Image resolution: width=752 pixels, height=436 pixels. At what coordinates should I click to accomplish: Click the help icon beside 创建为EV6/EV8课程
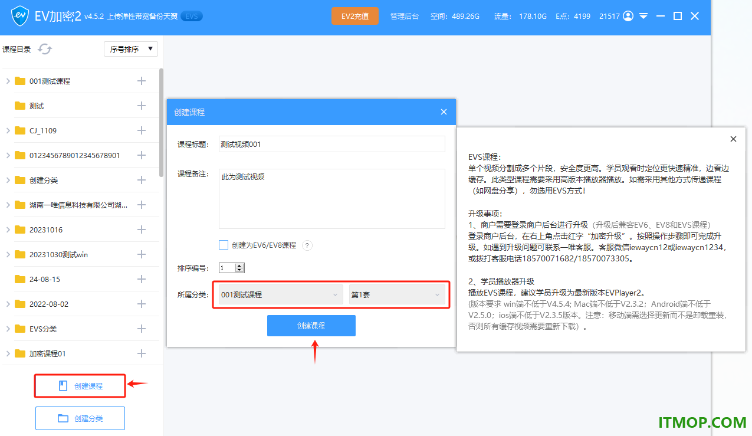307,245
